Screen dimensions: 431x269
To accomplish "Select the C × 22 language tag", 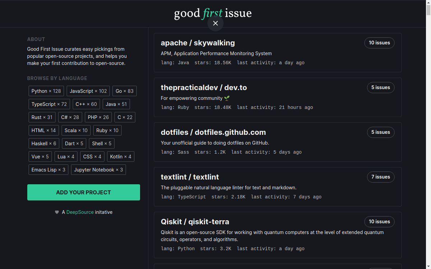I will (125, 117).
